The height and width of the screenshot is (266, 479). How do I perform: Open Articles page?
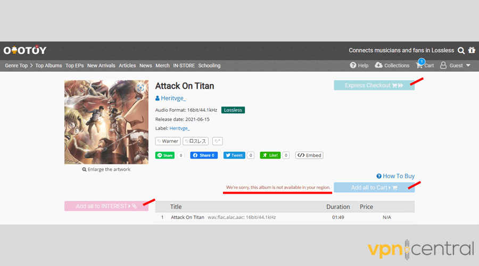[x=127, y=65]
